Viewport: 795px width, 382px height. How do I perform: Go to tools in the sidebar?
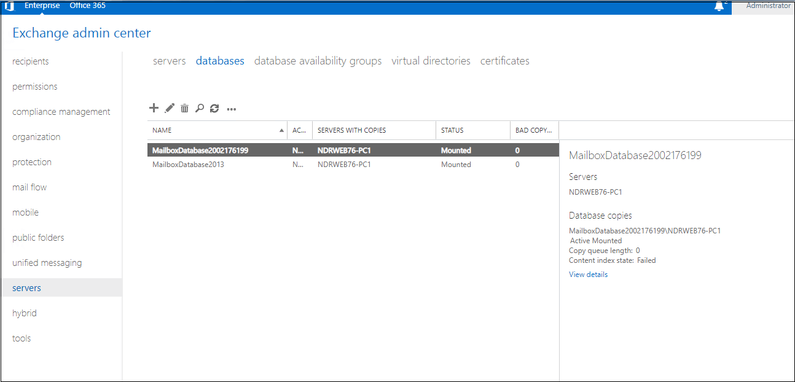pyautogui.click(x=22, y=338)
